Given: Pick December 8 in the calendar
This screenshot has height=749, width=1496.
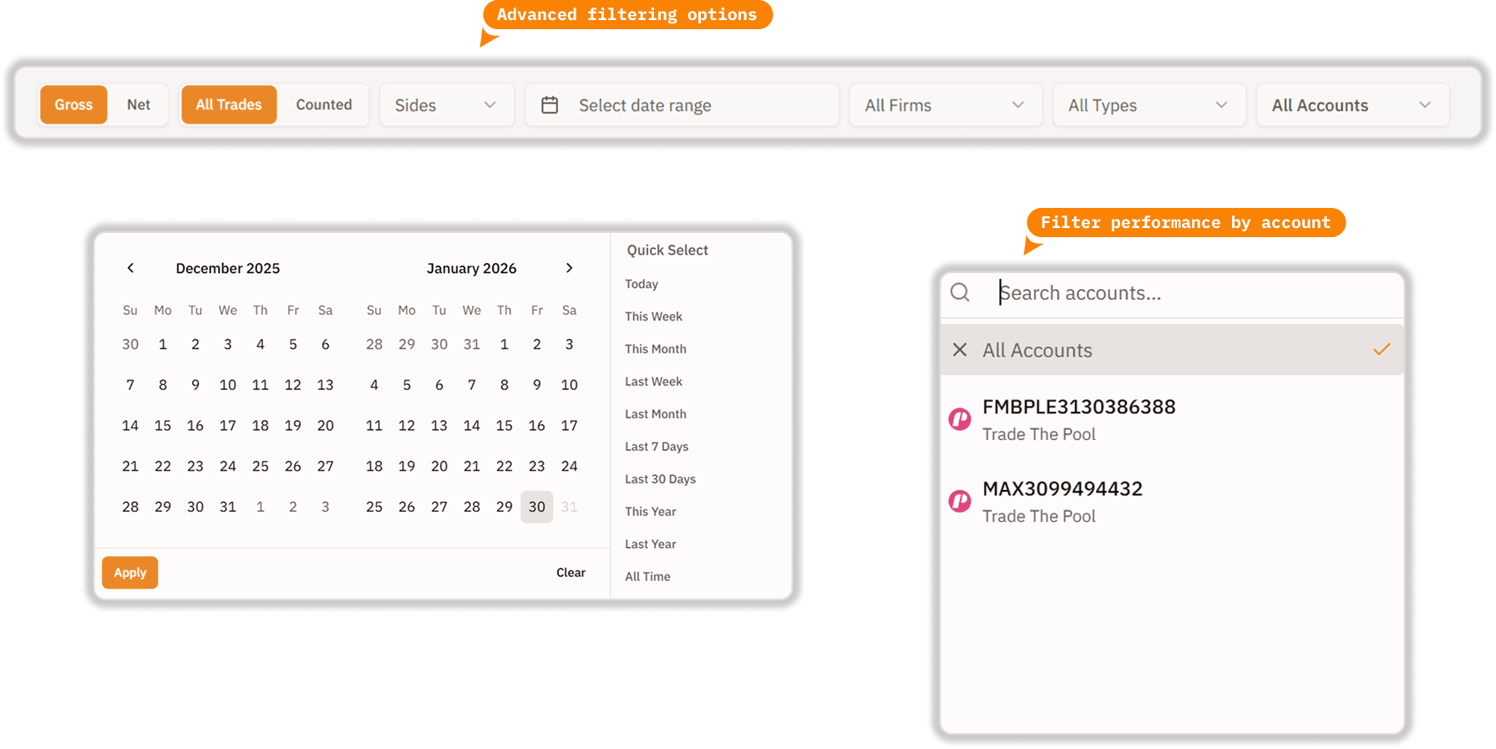Looking at the screenshot, I should [163, 385].
